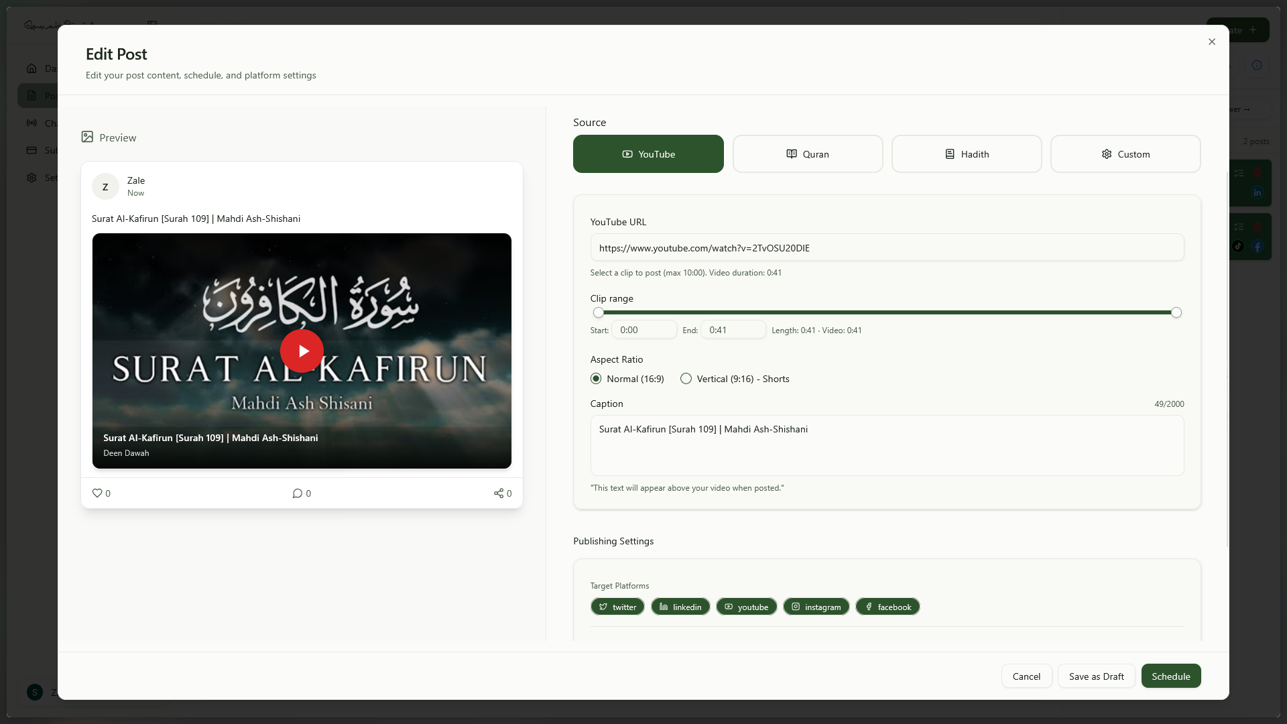
Task: Click the Schedule button
Action: click(x=1171, y=676)
